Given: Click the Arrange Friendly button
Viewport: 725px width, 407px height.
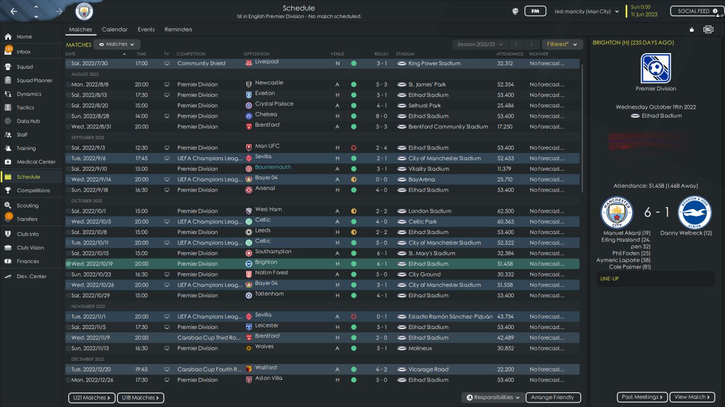Looking at the screenshot, I should click(x=553, y=397).
